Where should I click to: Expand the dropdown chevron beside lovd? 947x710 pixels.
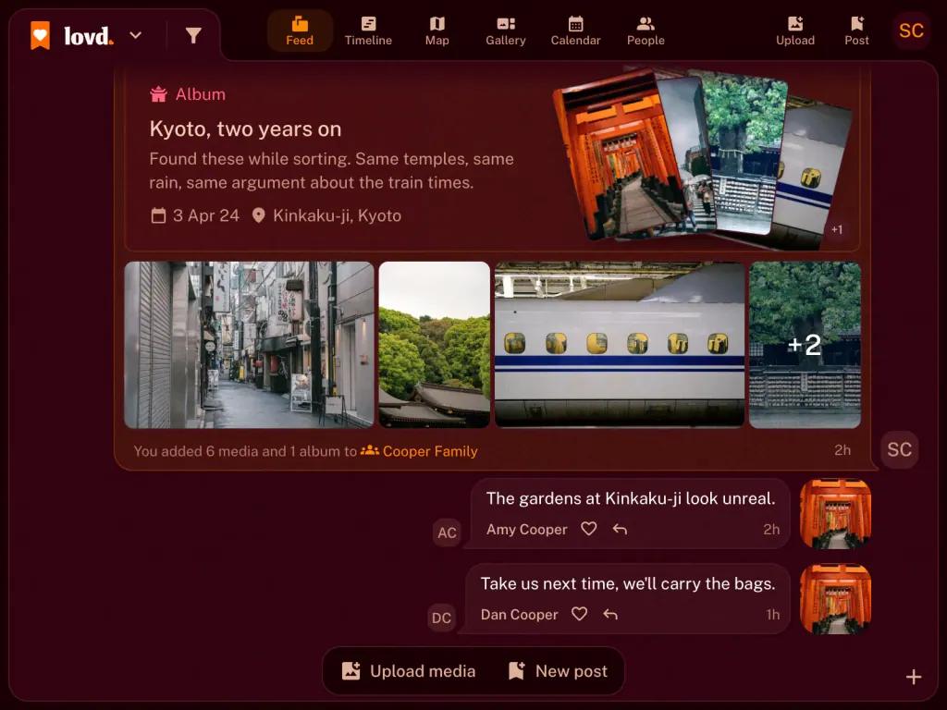tap(136, 36)
